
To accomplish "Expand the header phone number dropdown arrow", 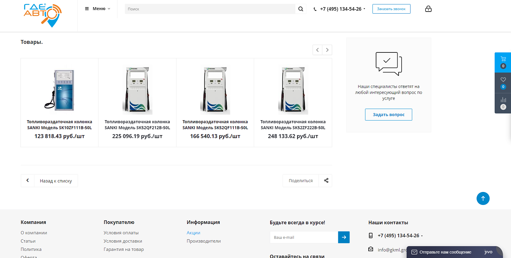I will 364,9.
